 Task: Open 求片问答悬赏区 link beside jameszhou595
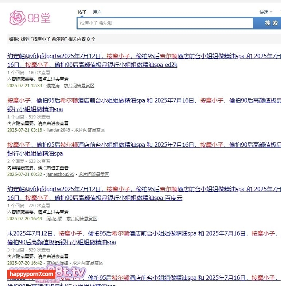[94, 174]
